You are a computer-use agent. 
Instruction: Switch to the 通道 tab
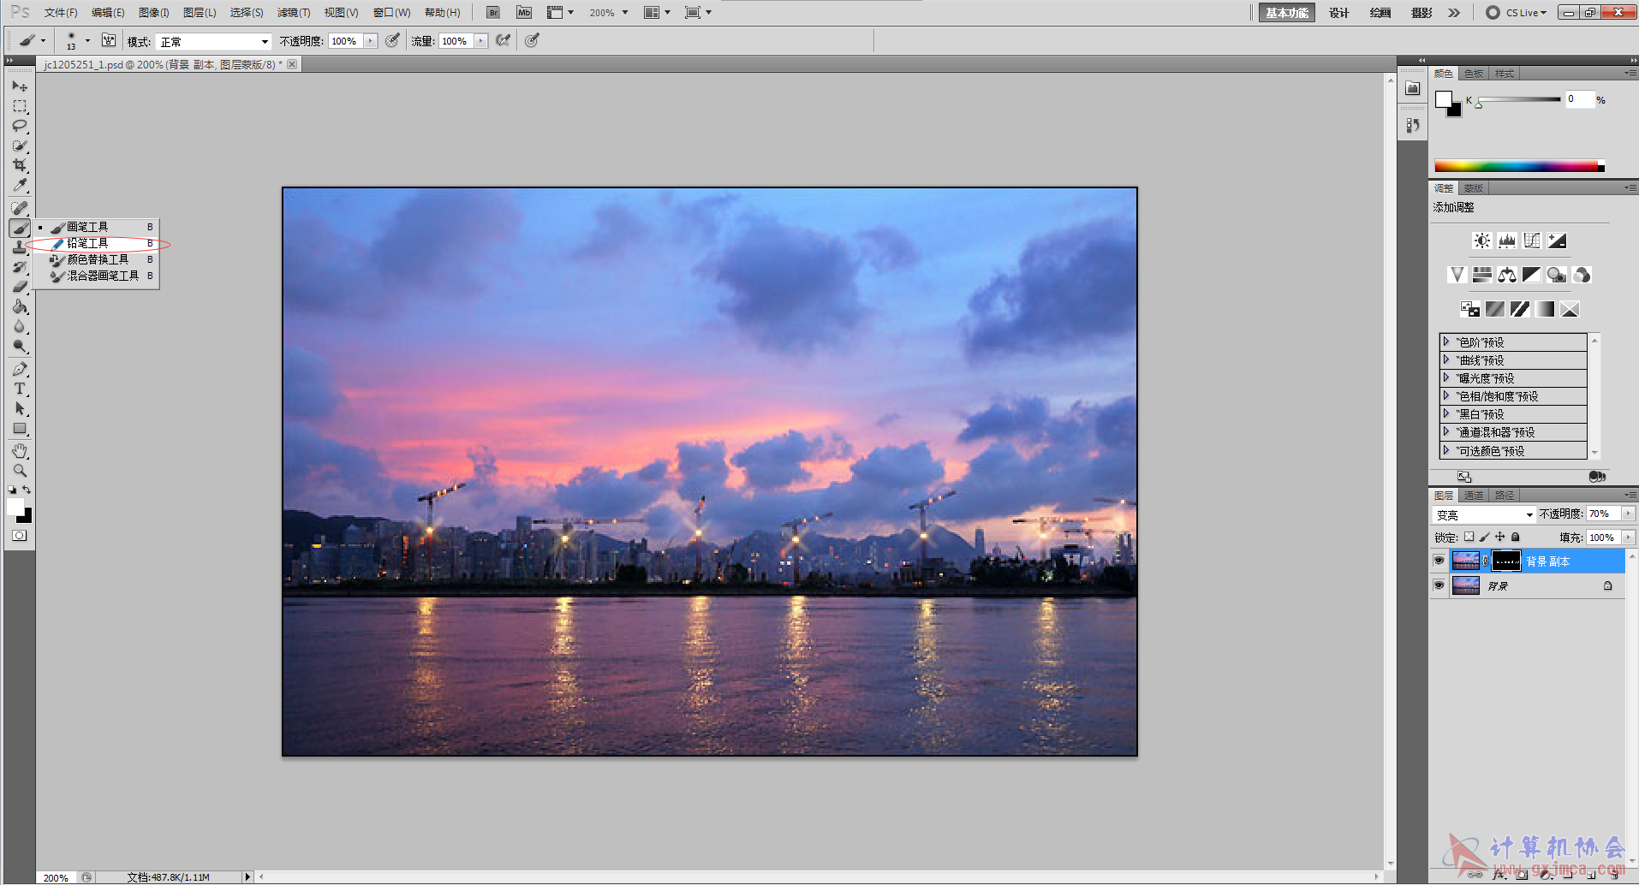pos(1473,496)
